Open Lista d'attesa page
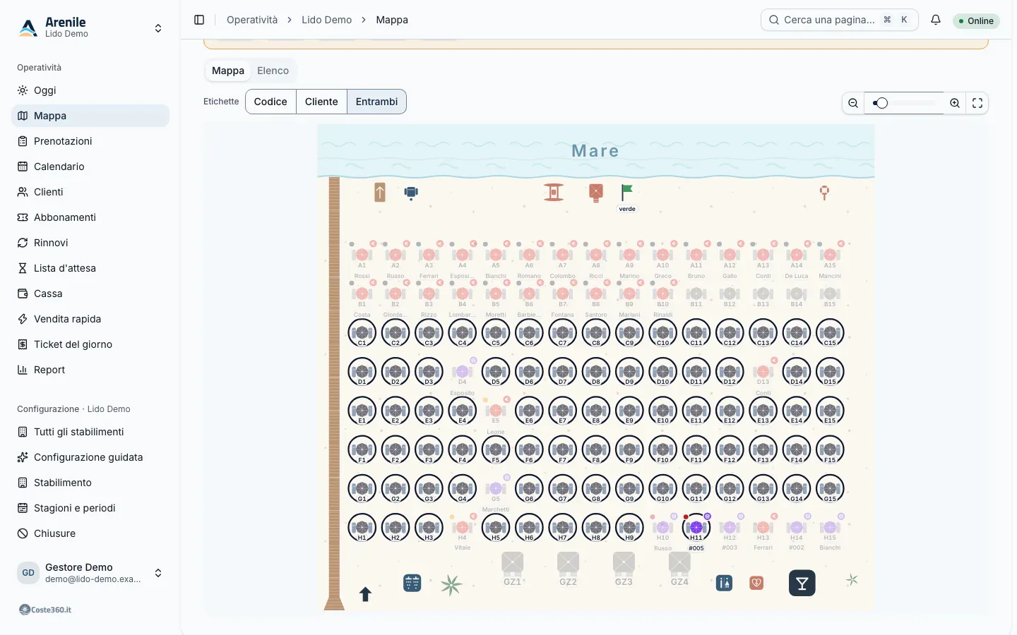The width and height of the screenshot is (1017, 635). 90,268
